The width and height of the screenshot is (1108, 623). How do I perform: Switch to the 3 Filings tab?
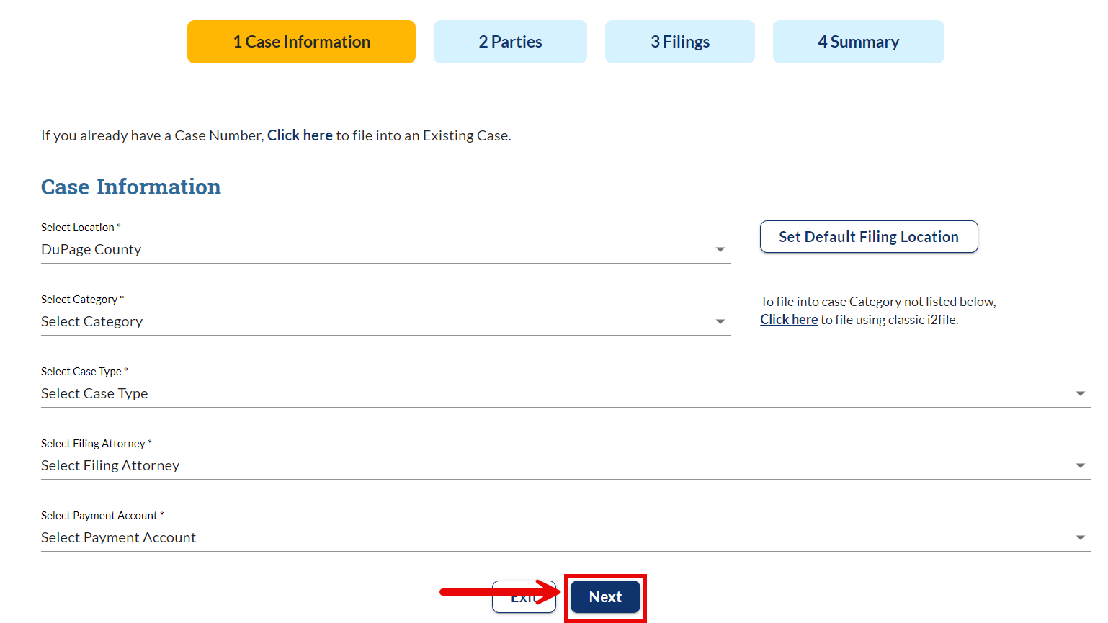point(679,41)
